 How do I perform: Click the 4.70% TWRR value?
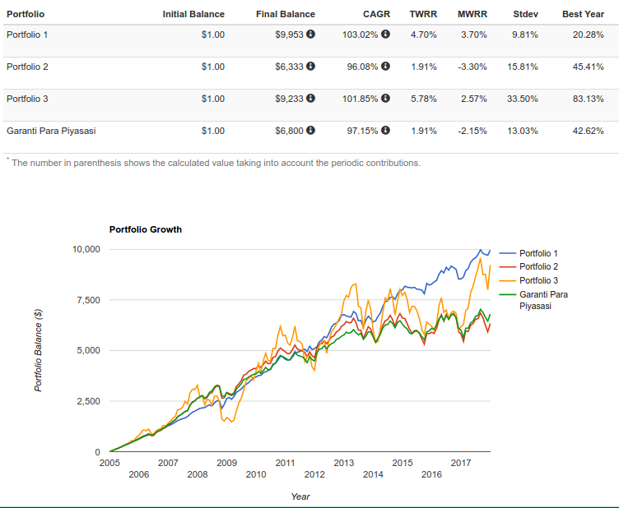tap(424, 35)
